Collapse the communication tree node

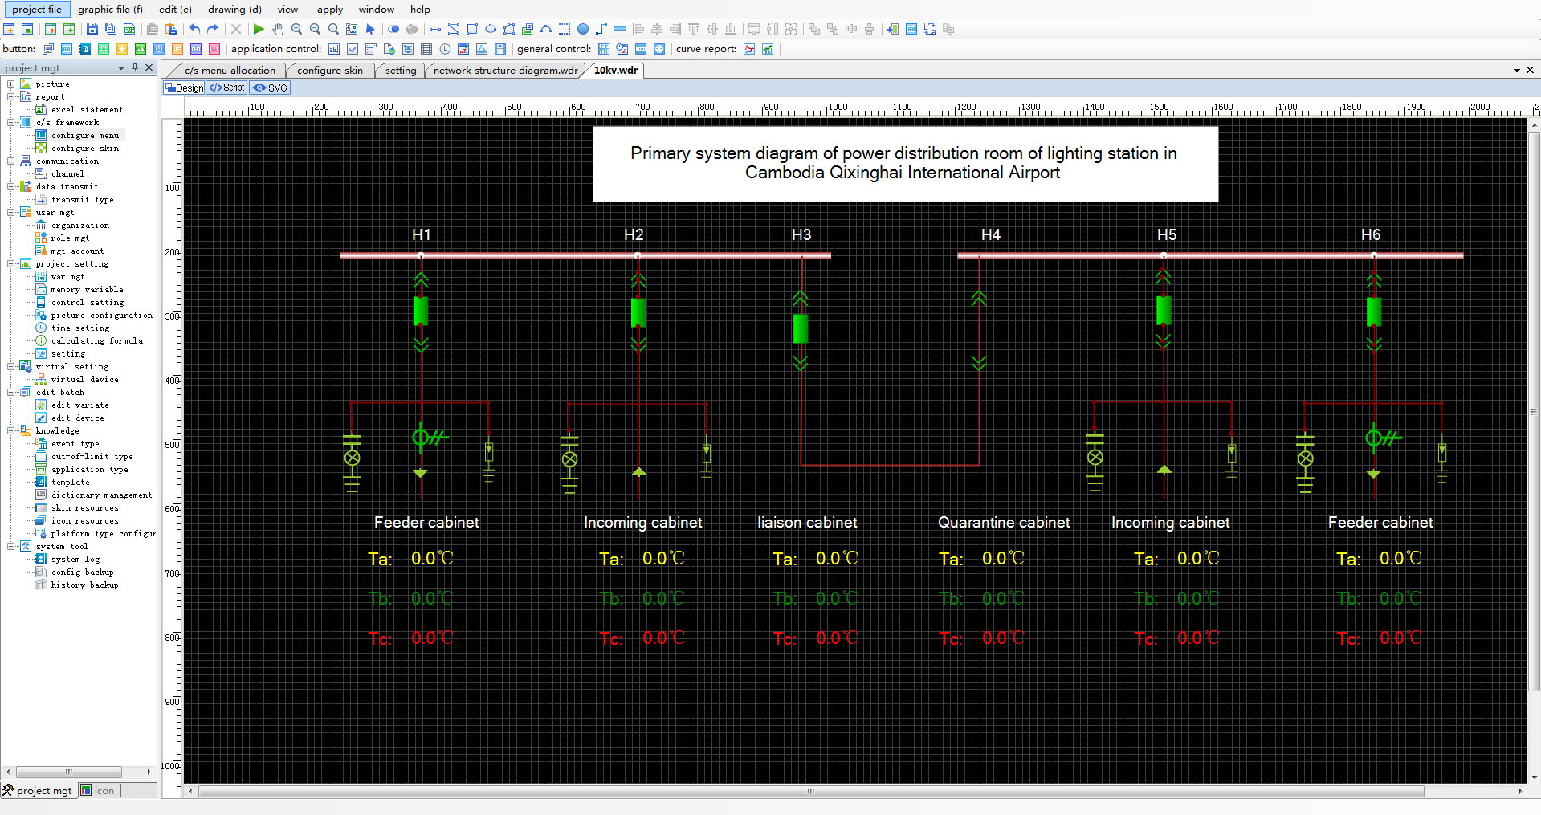(x=11, y=161)
